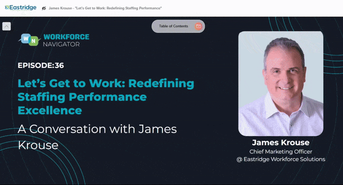This screenshot has width=343, height=185.
Task: Click the Chief Marketing Officer title text
Action: pos(281,151)
